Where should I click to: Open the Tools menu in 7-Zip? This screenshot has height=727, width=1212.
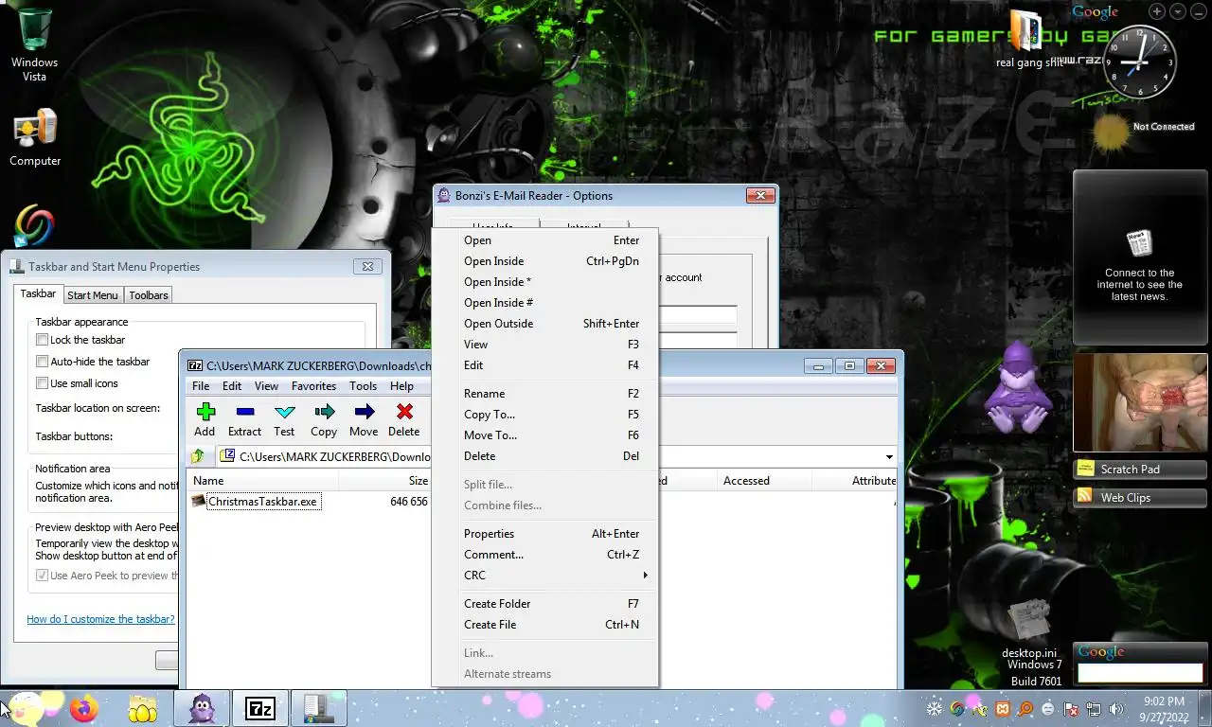363,386
